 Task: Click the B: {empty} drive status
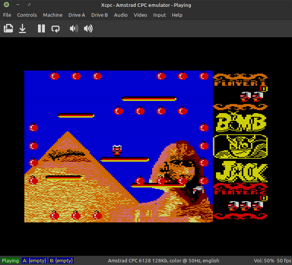click(x=61, y=260)
